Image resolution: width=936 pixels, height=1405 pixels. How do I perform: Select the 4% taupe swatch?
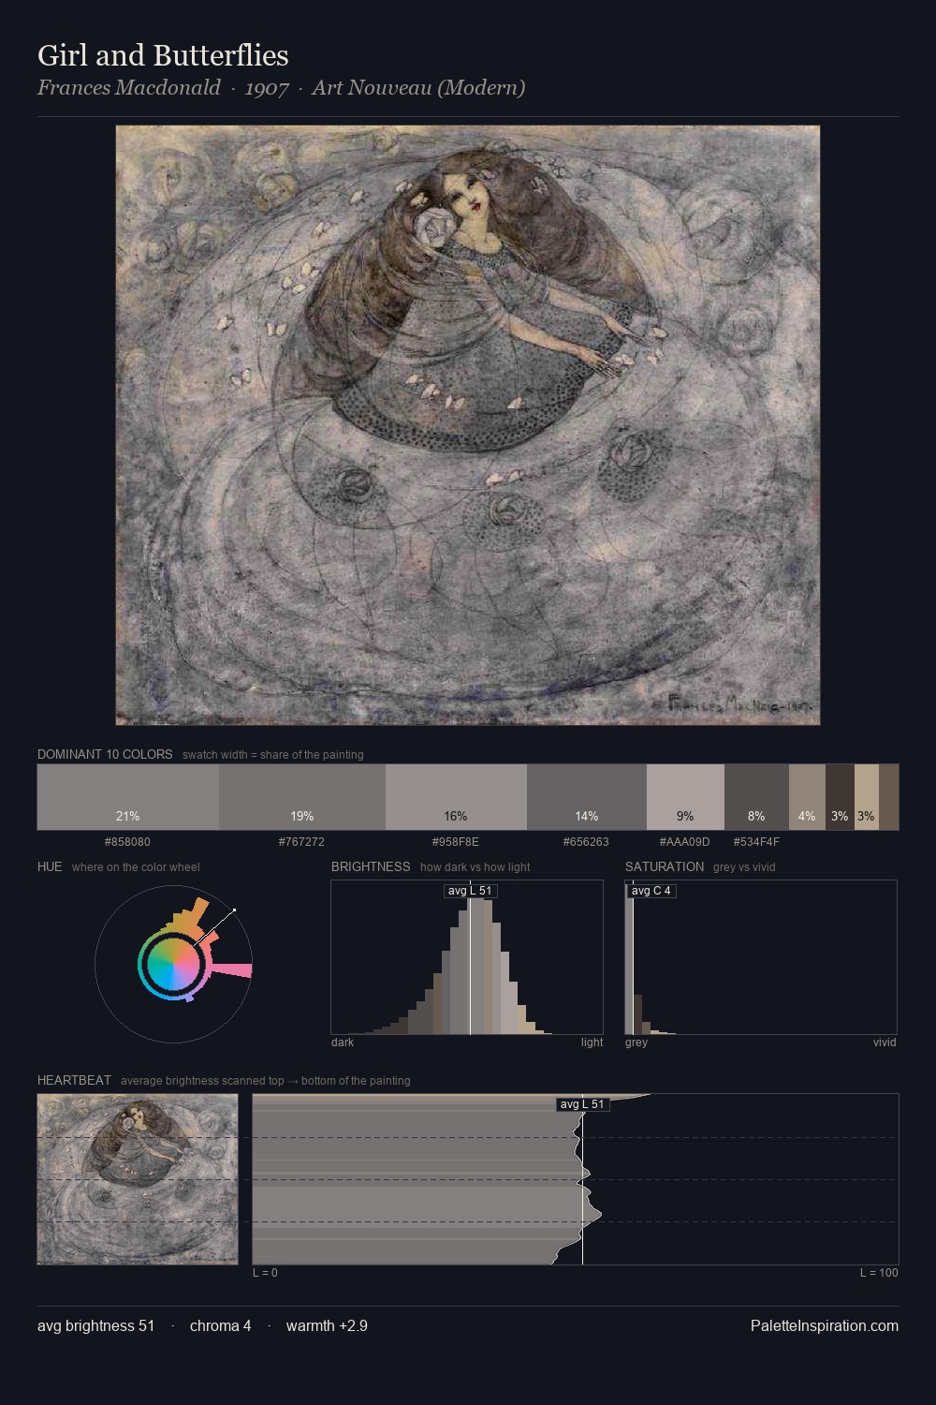[x=807, y=797]
